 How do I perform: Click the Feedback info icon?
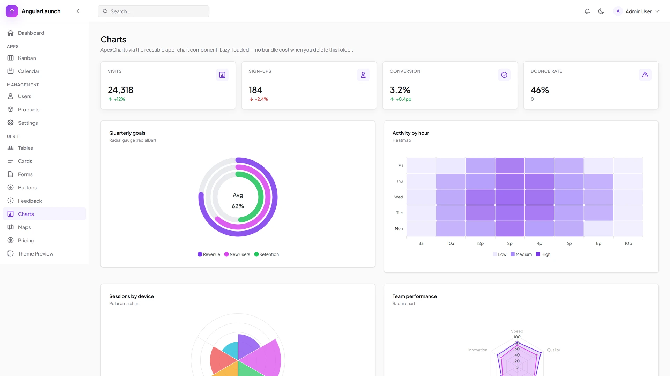pyautogui.click(x=10, y=201)
